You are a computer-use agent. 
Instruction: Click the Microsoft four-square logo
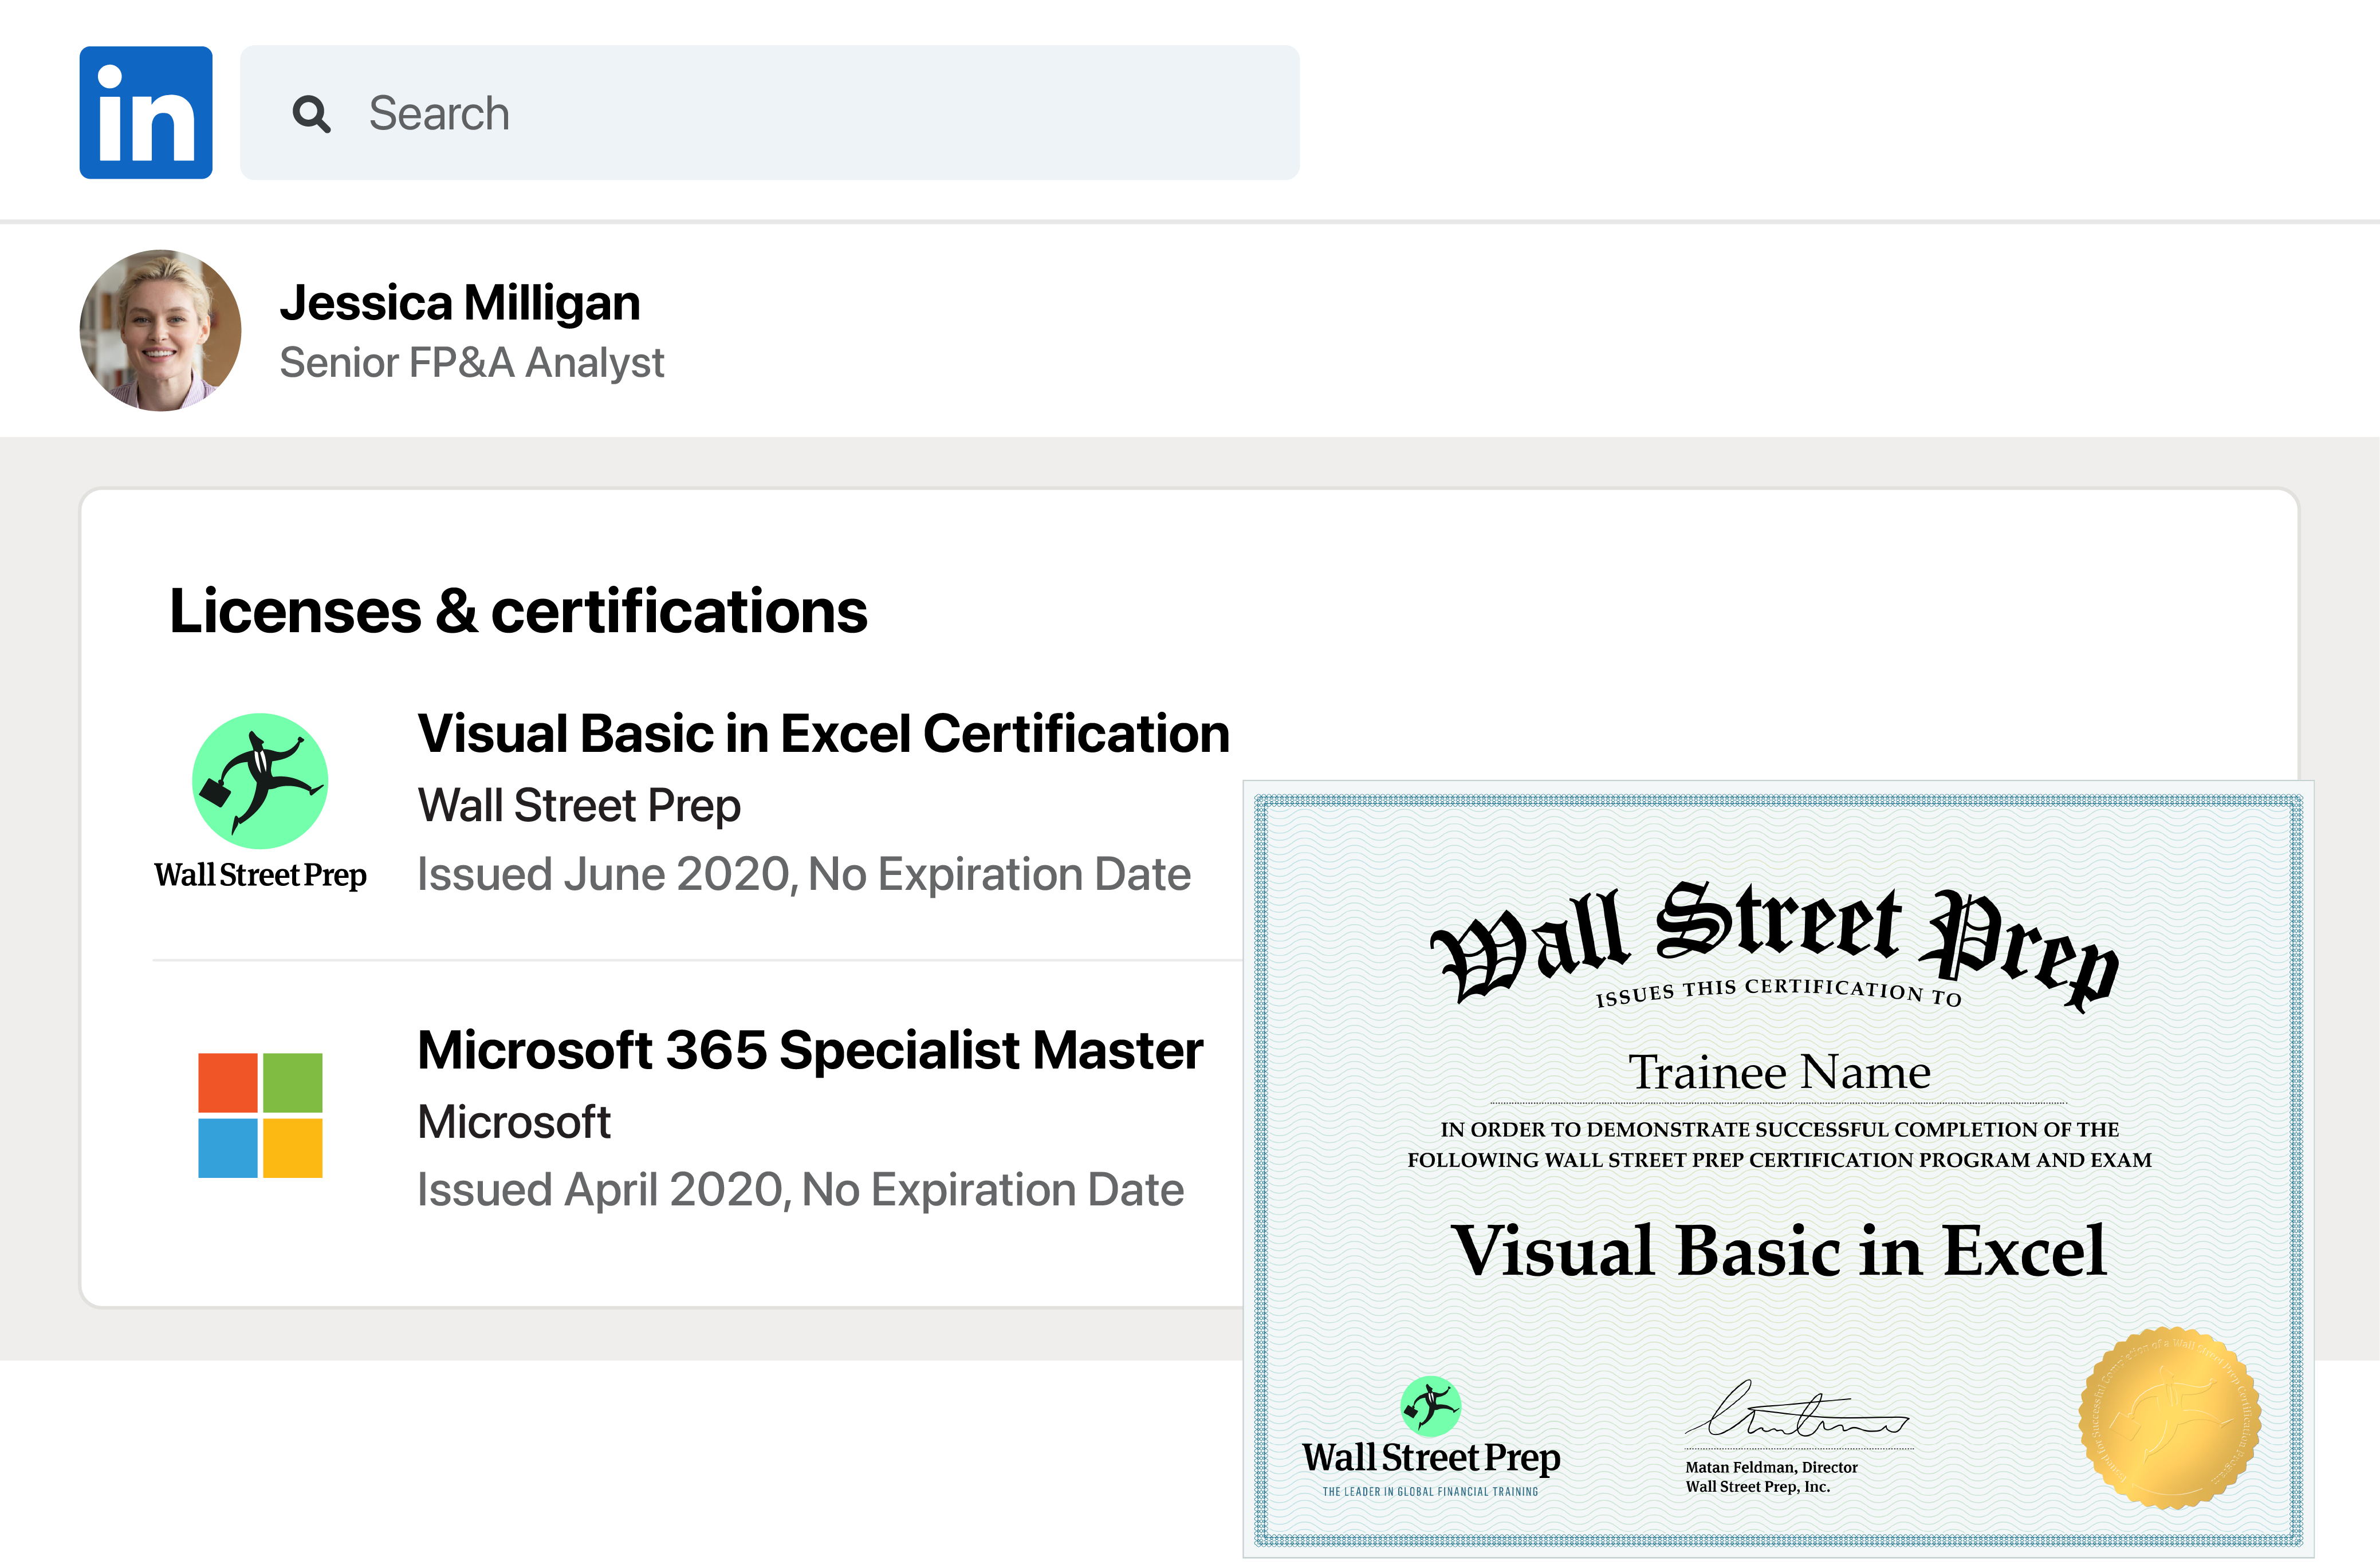(260, 1115)
